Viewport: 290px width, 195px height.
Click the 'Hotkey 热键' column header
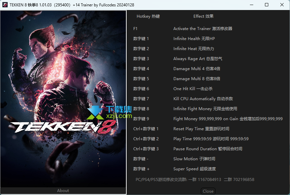[148, 16]
